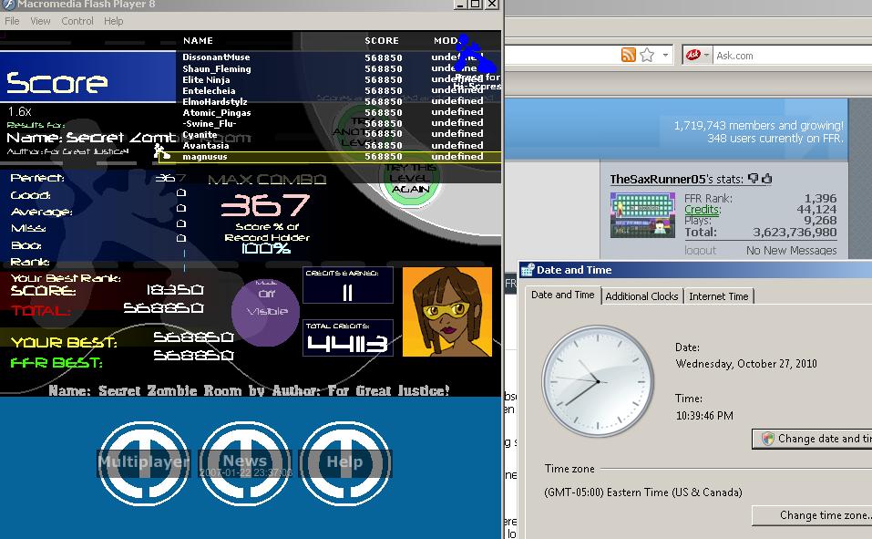
Task: Click the bookmark star icon
Action: point(647,55)
